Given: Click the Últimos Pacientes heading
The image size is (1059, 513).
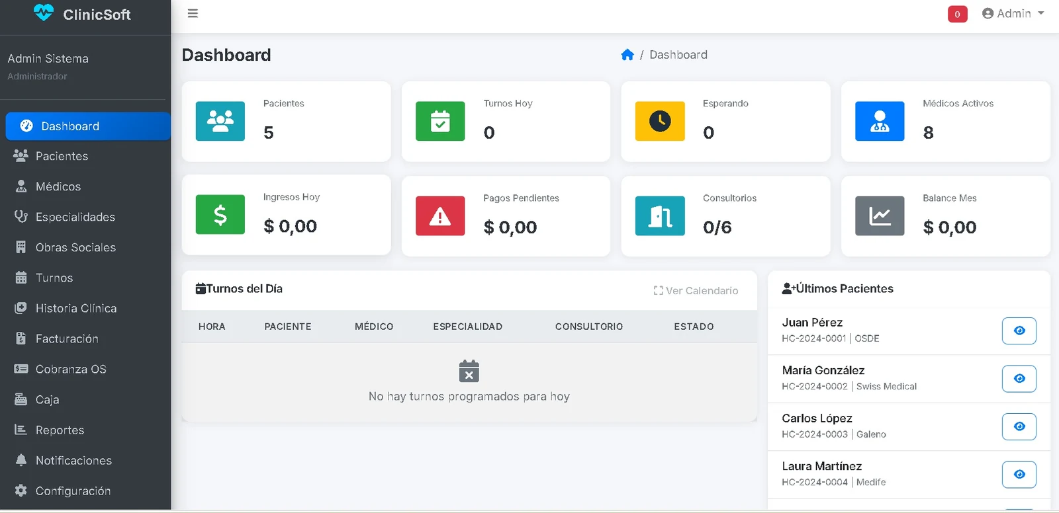Looking at the screenshot, I should 838,289.
